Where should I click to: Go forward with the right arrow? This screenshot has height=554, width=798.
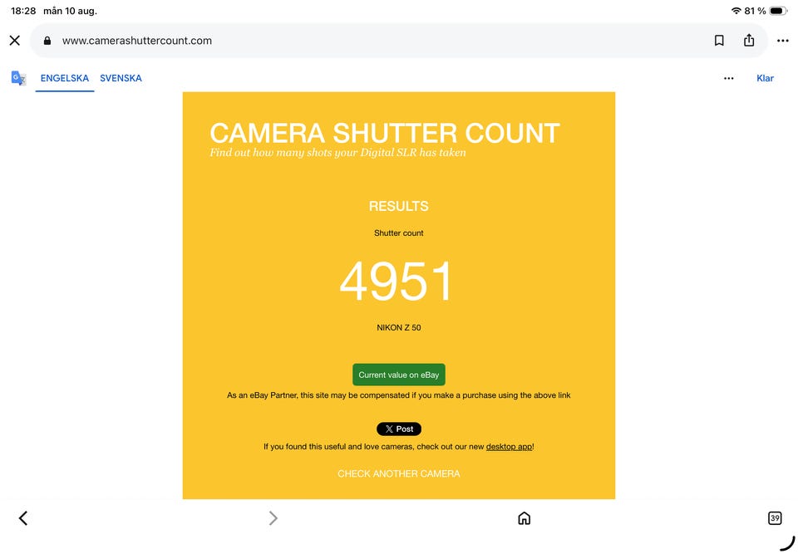273,518
